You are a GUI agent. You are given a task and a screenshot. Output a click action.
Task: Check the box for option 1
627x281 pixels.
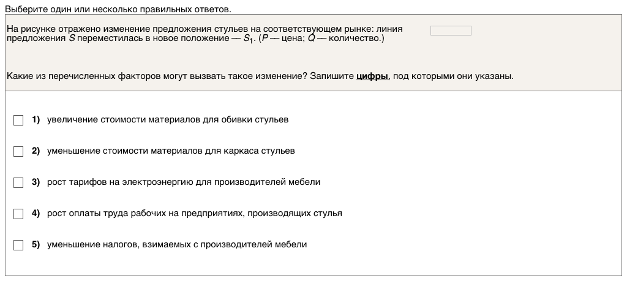(x=18, y=120)
